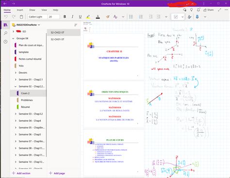Viewport: 230px width, 178px height.
Task: Apply yellow text highlight
Action: [x=88, y=16]
